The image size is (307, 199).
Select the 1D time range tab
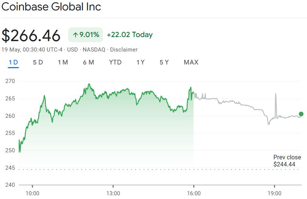click(x=13, y=62)
